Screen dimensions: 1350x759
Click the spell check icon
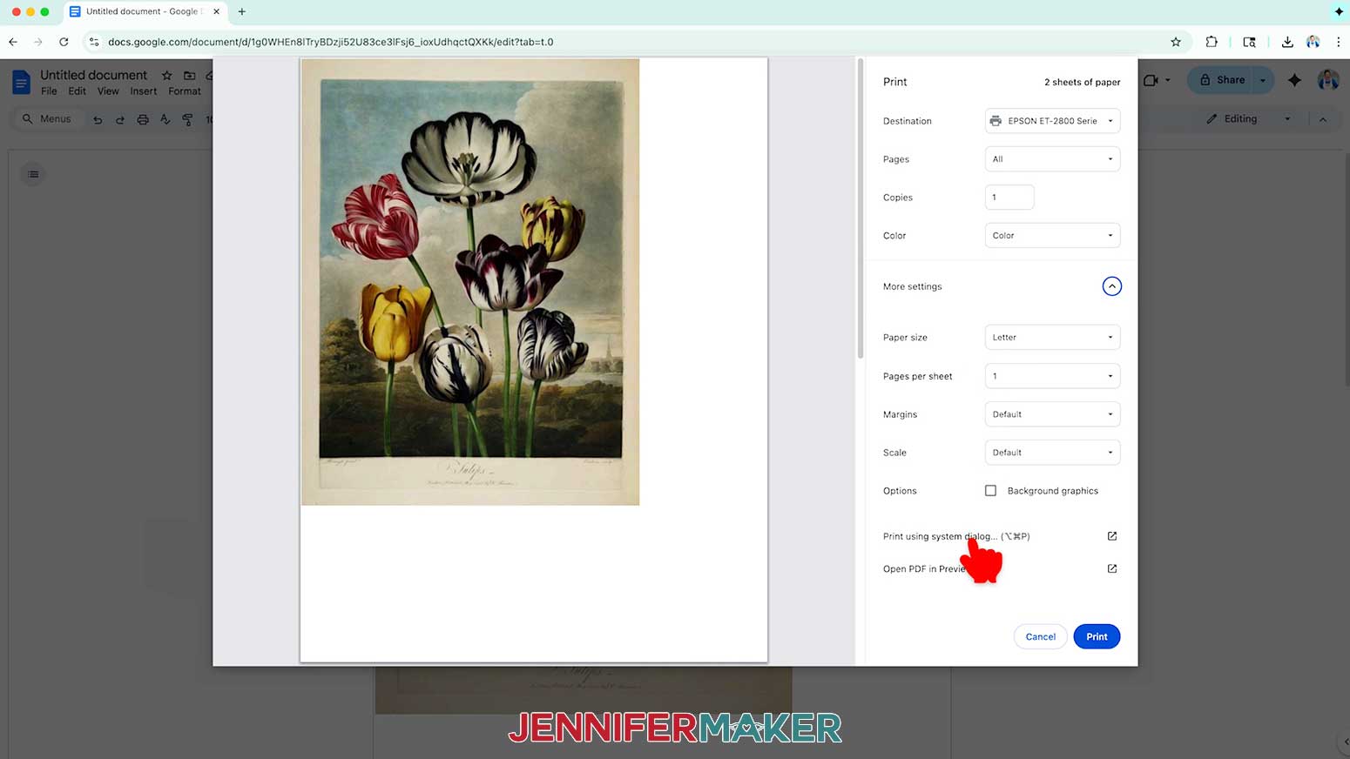[x=165, y=119]
